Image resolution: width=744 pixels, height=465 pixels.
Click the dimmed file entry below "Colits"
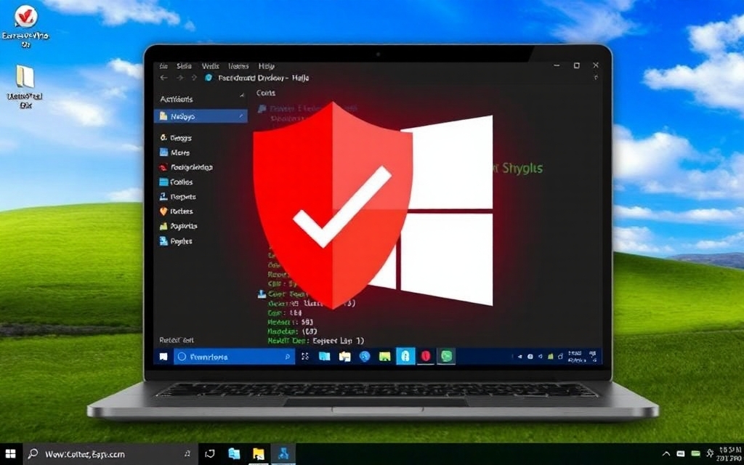click(306, 109)
